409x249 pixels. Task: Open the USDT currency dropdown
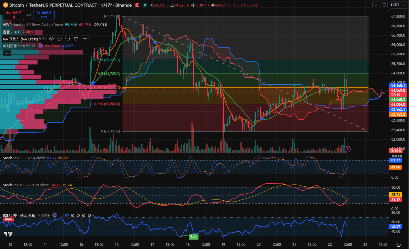(398, 5)
